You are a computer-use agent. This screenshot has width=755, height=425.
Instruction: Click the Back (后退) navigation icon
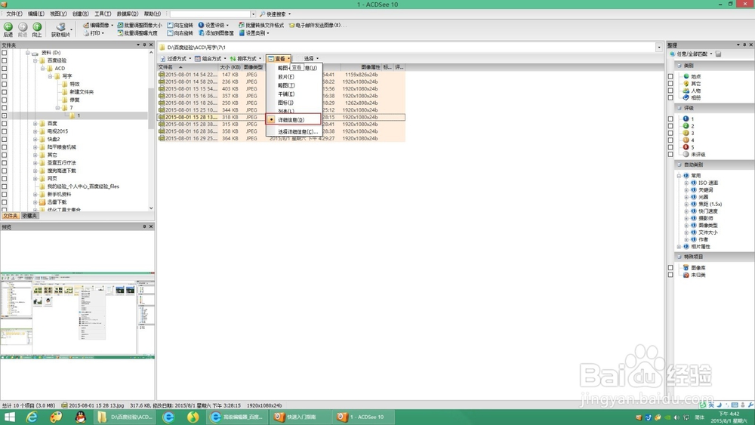click(8, 27)
